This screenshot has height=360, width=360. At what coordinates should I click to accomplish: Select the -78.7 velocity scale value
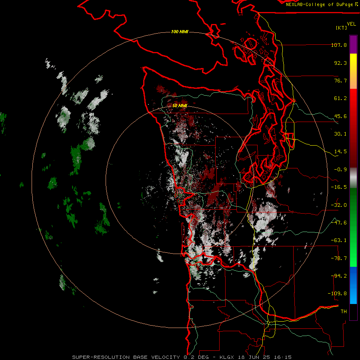pos(339,258)
